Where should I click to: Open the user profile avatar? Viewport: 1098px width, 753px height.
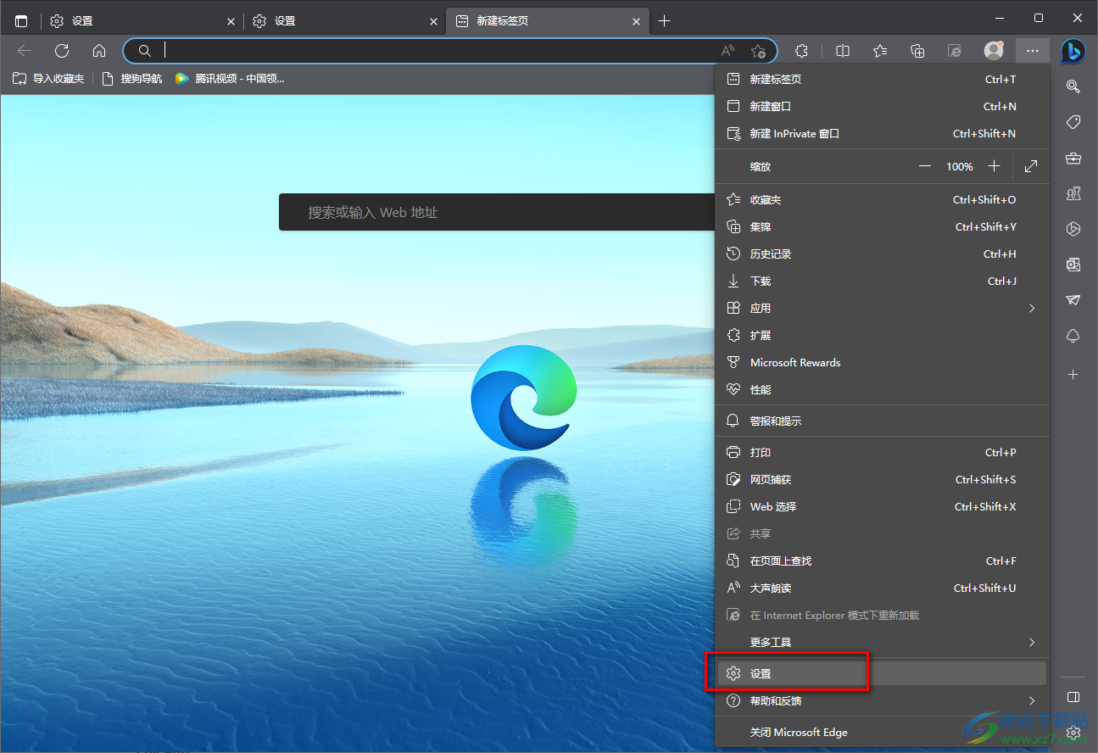pyautogui.click(x=994, y=51)
